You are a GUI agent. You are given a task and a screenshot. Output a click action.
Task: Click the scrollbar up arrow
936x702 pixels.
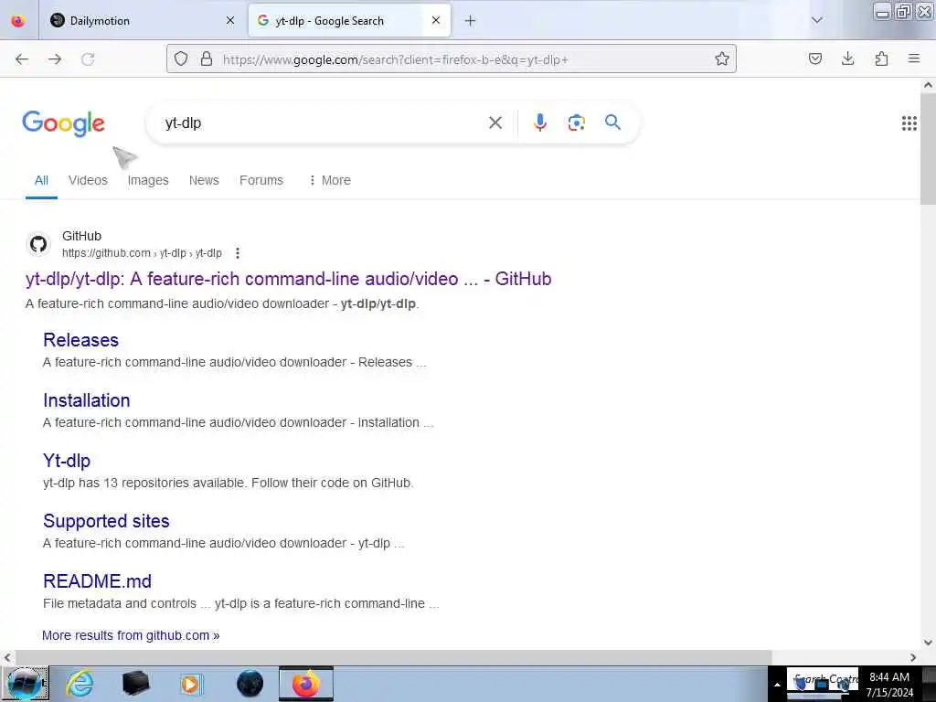pyautogui.click(x=928, y=85)
